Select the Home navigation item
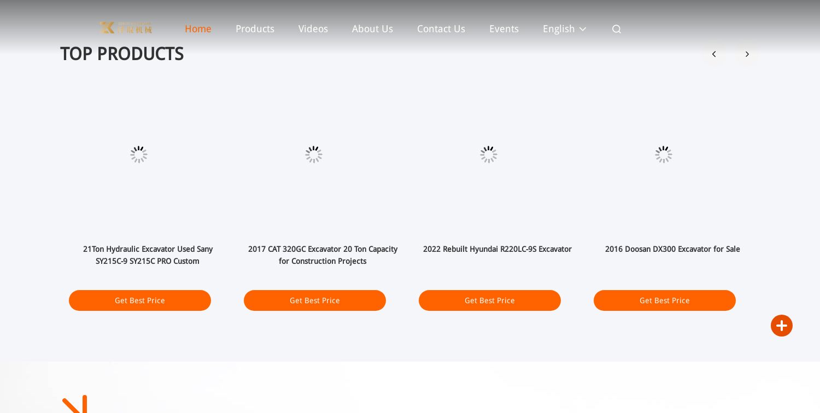The image size is (820, 413). [198, 29]
